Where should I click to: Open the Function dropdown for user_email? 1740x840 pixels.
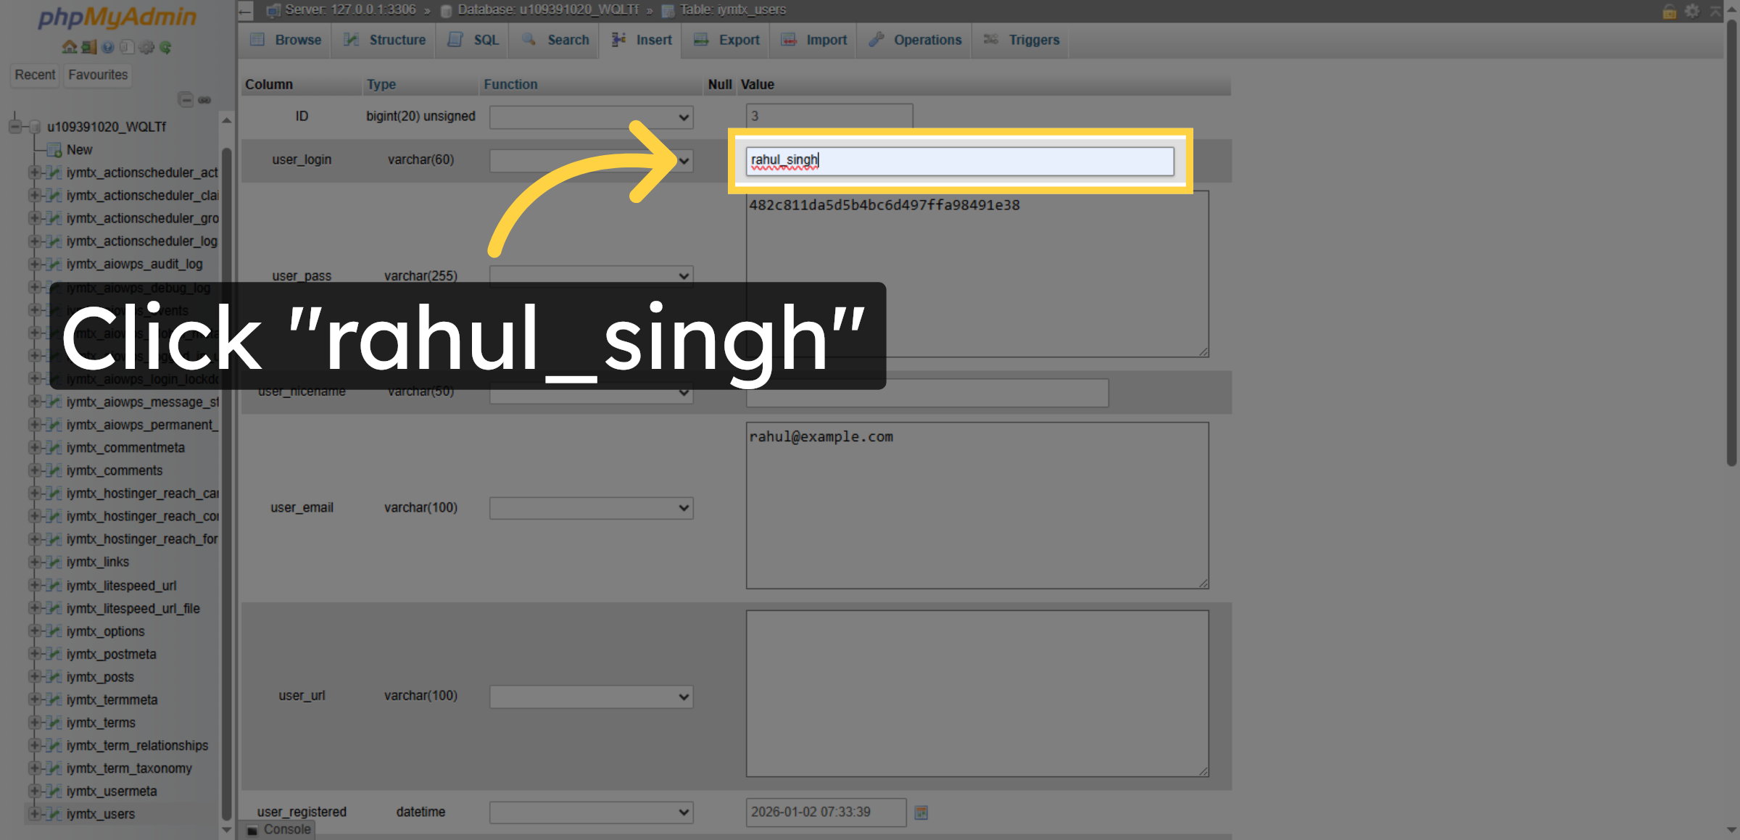(x=591, y=507)
